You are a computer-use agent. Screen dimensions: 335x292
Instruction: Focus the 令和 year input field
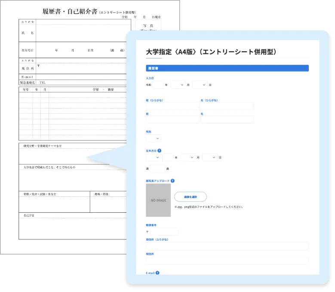coord(158,85)
